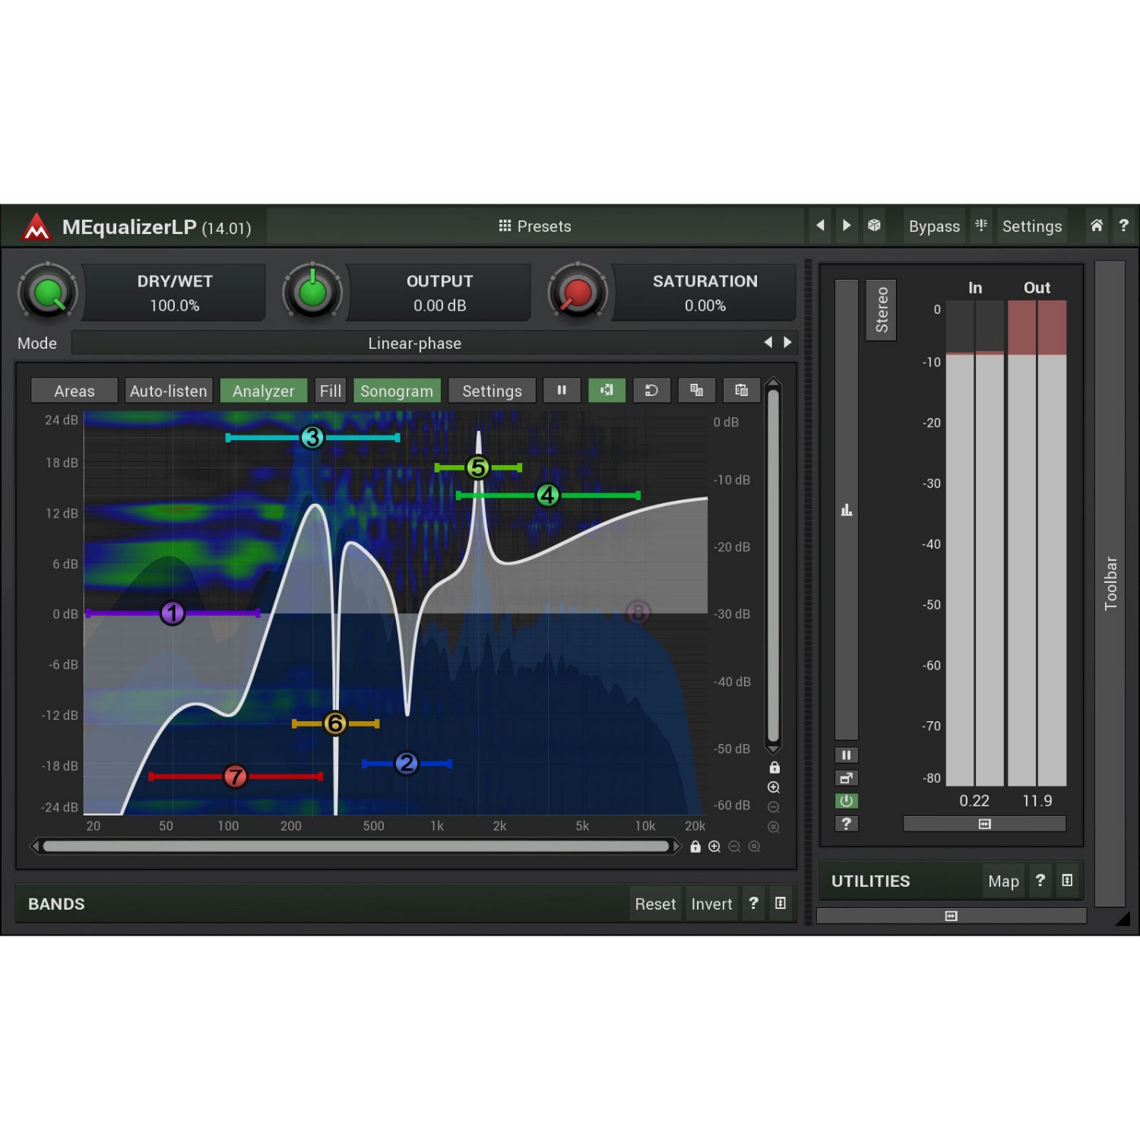The width and height of the screenshot is (1140, 1140).
Task: Open the global Settings in the title bar
Action: pyautogui.click(x=1031, y=226)
